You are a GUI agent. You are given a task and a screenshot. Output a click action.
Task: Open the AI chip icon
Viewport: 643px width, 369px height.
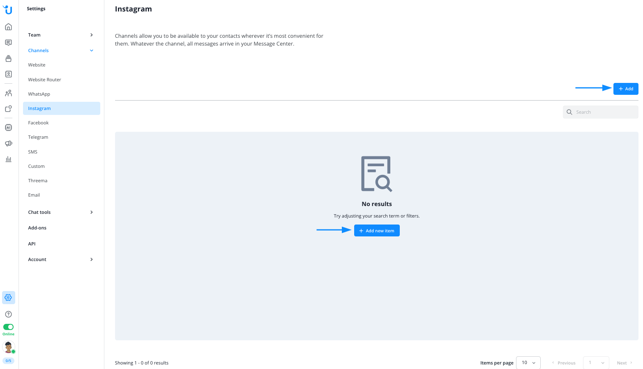click(8, 127)
